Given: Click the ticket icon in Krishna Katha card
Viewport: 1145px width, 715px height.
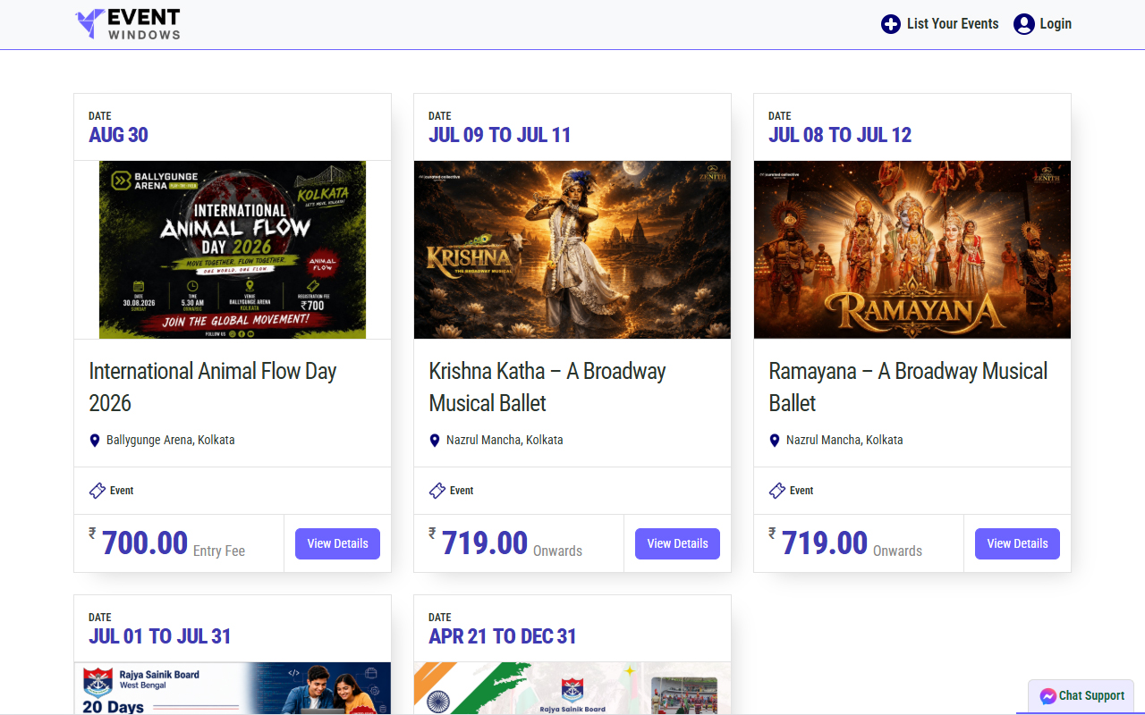Looking at the screenshot, I should pyautogui.click(x=437, y=491).
